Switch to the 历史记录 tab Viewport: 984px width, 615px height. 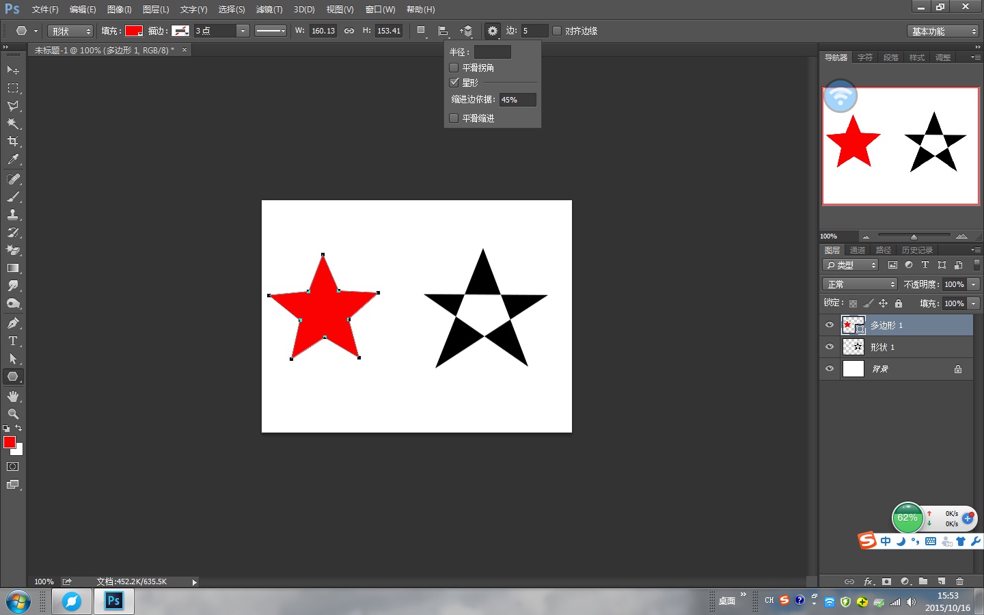tap(916, 250)
